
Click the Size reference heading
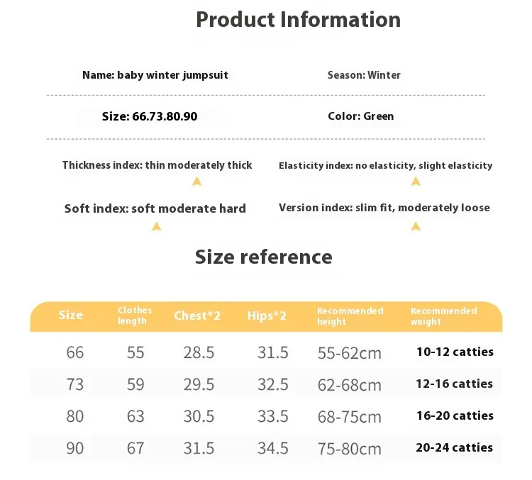tap(263, 257)
